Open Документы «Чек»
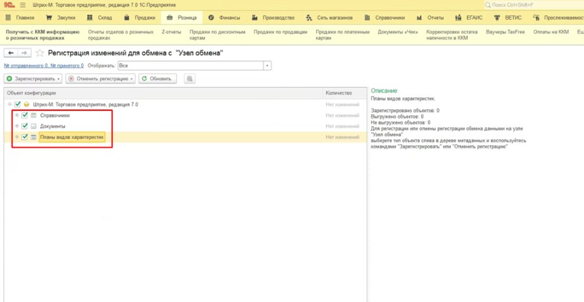Viewport: 584px width, 302px height. coord(398,32)
